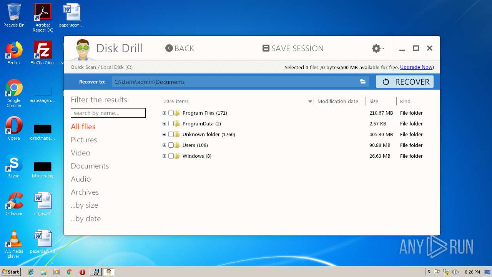
Task: Open the ...by date filter
Action: tap(86, 219)
